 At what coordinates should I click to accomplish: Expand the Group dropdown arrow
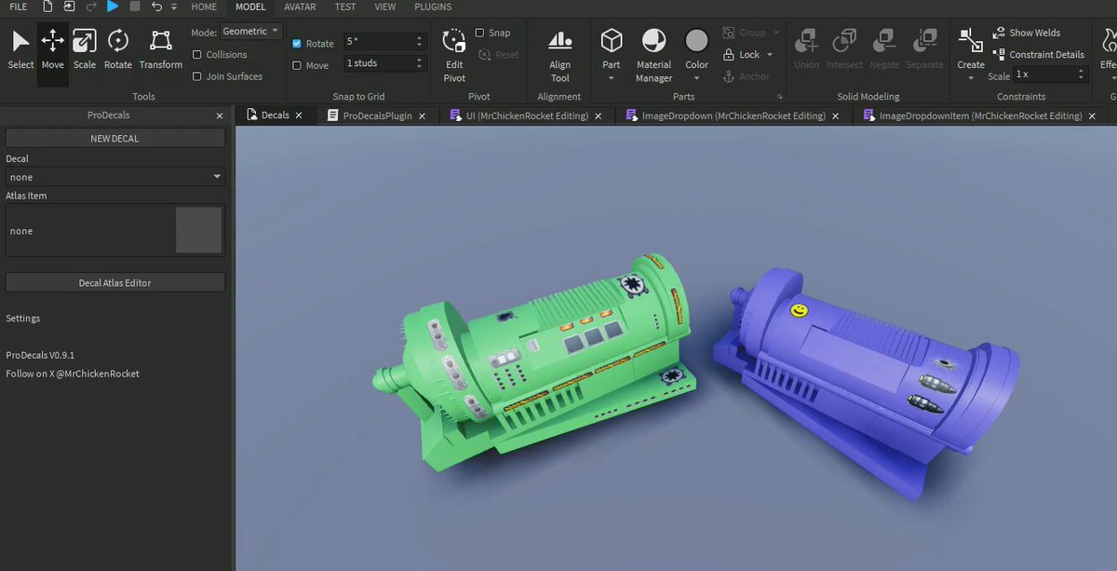(776, 33)
